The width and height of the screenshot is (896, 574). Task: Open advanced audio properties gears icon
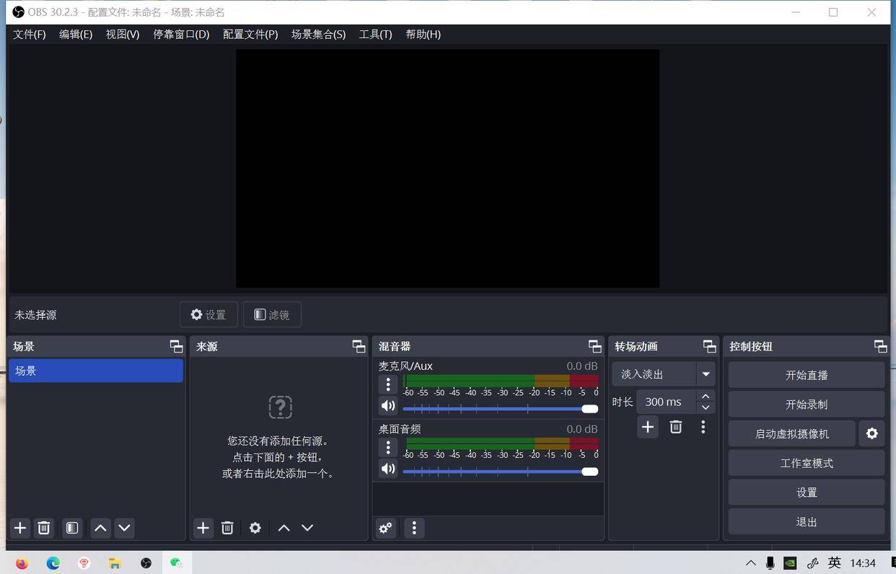tap(386, 528)
